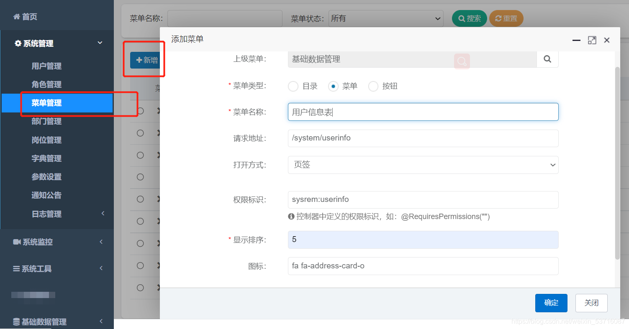The image size is (629, 329).
Task: Expand the 基础数据管理 section chevron
Action: click(101, 321)
